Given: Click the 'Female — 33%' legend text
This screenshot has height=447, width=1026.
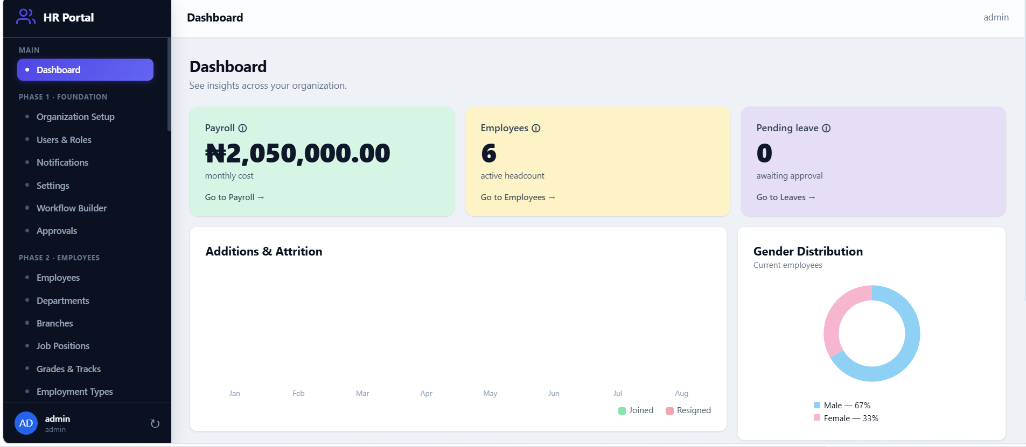Looking at the screenshot, I should [851, 418].
